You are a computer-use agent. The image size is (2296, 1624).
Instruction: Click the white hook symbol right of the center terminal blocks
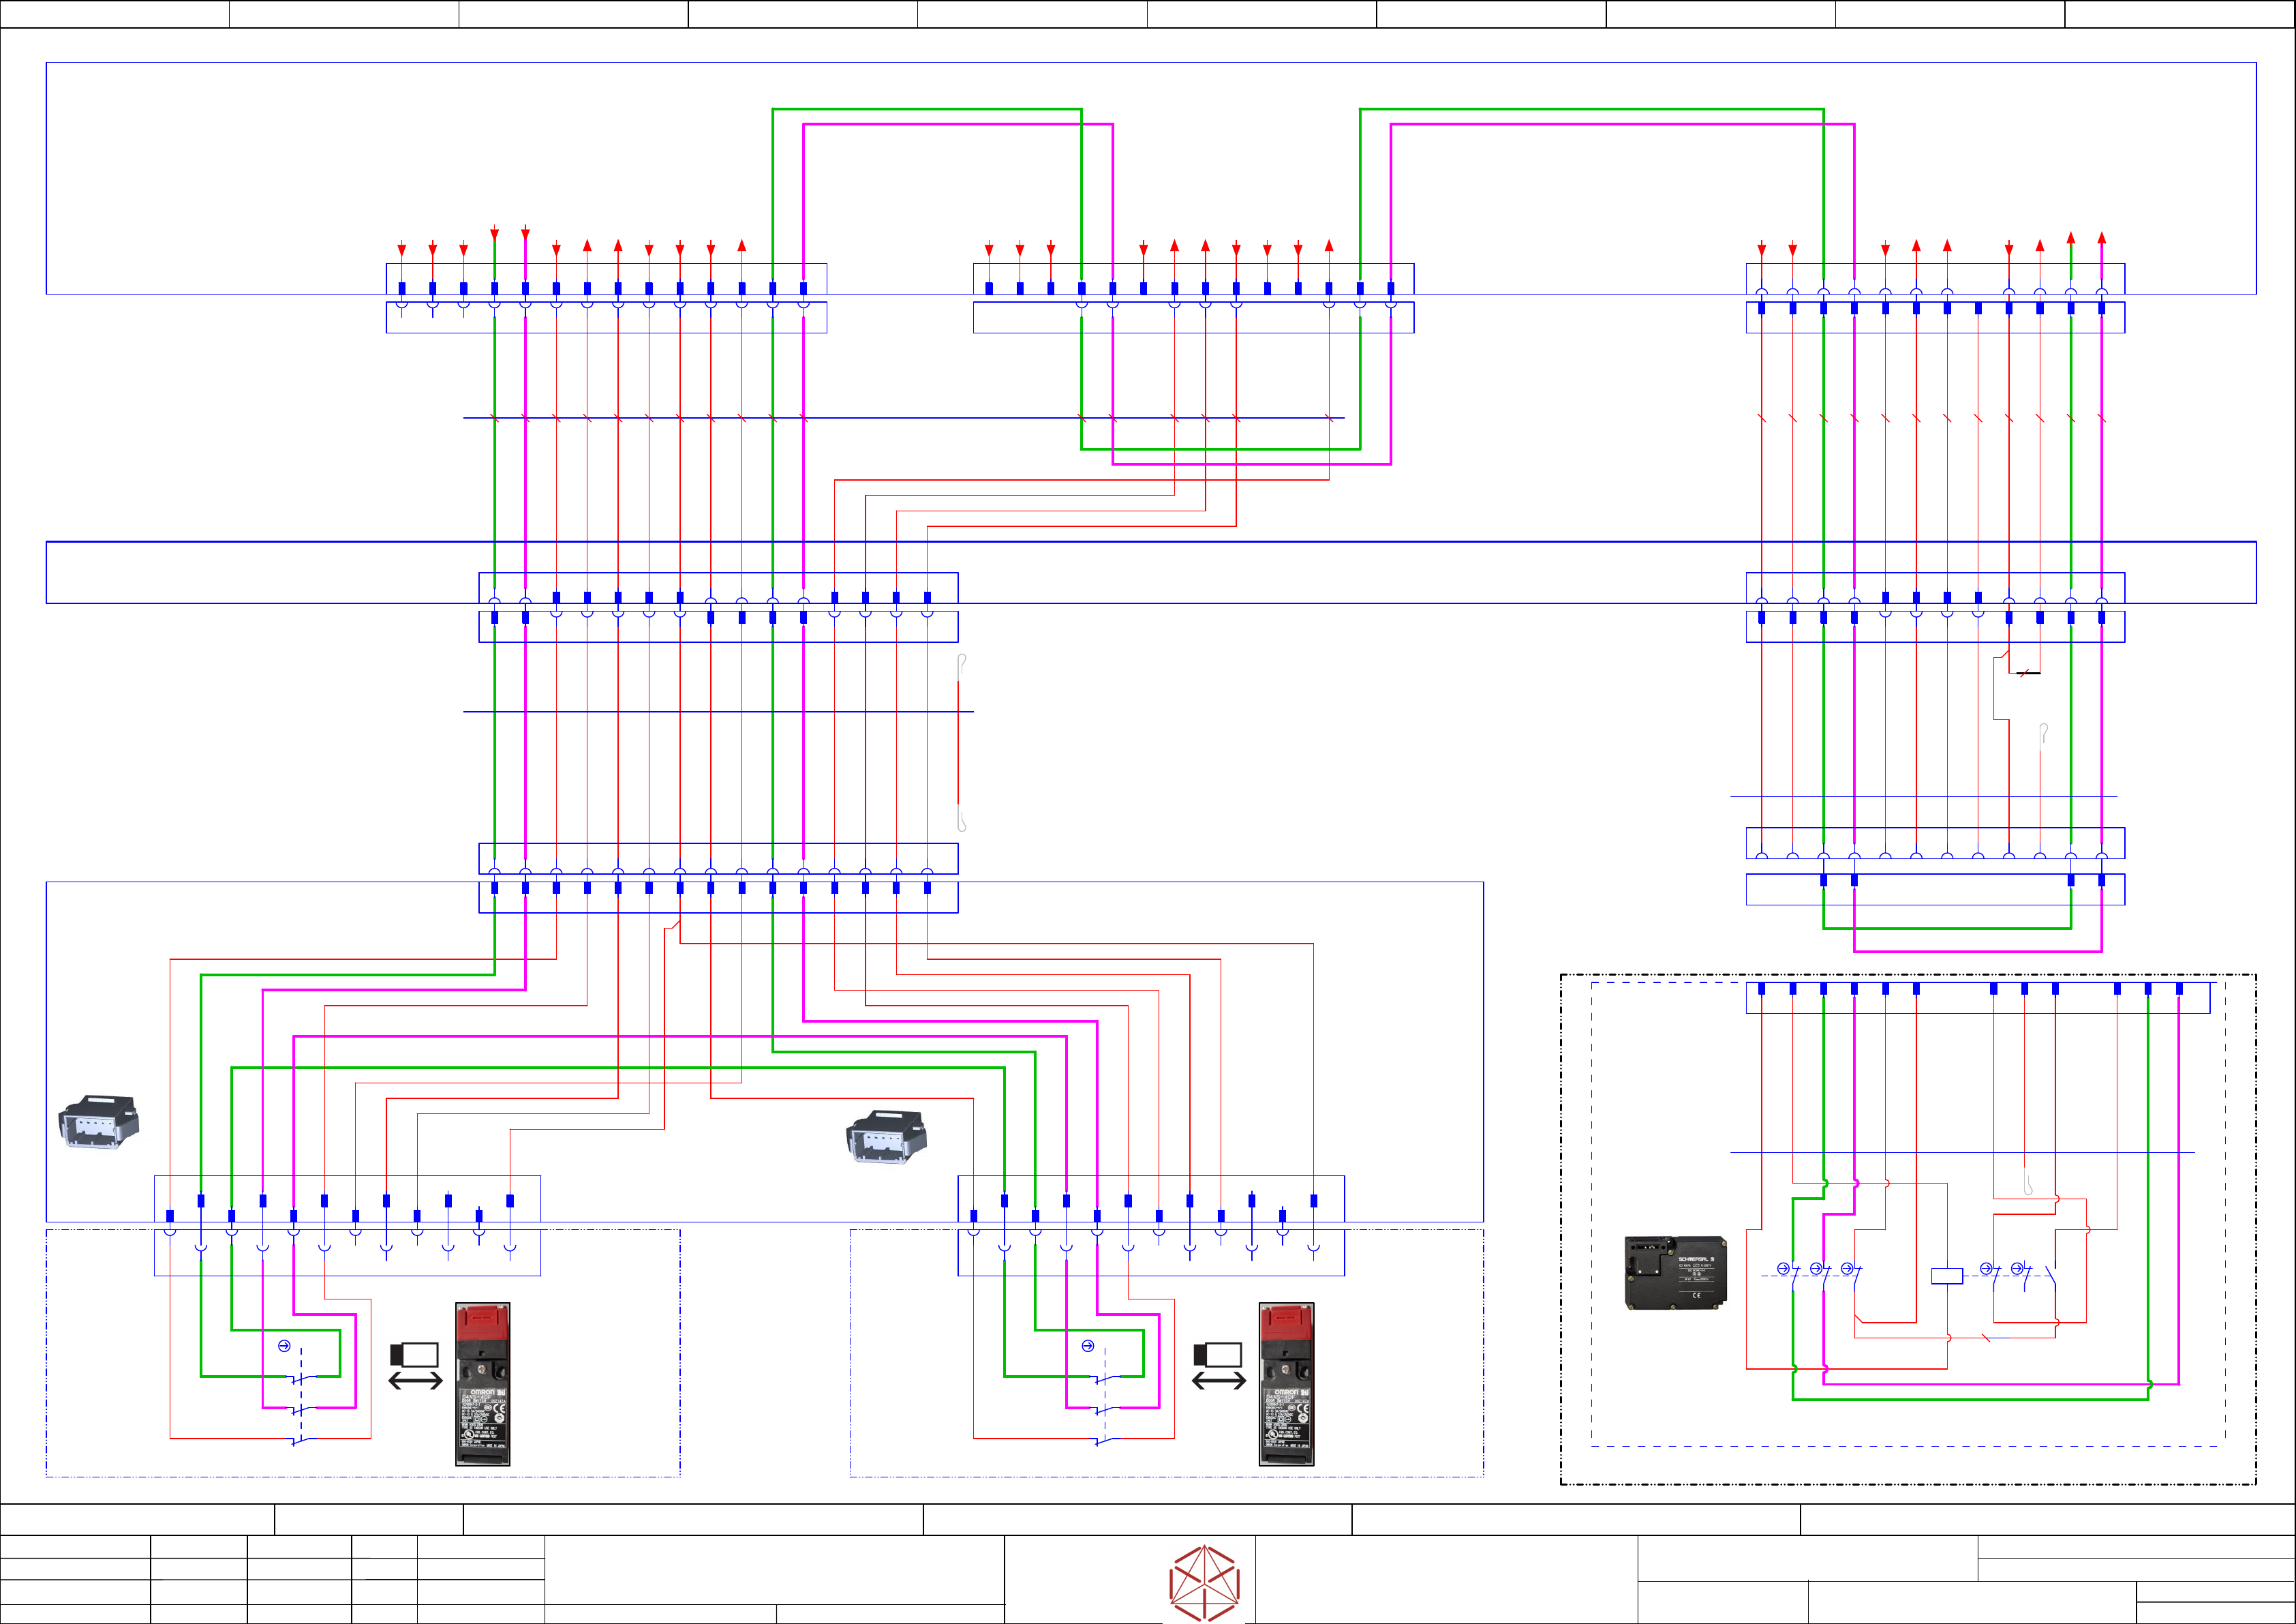(961, 665)
